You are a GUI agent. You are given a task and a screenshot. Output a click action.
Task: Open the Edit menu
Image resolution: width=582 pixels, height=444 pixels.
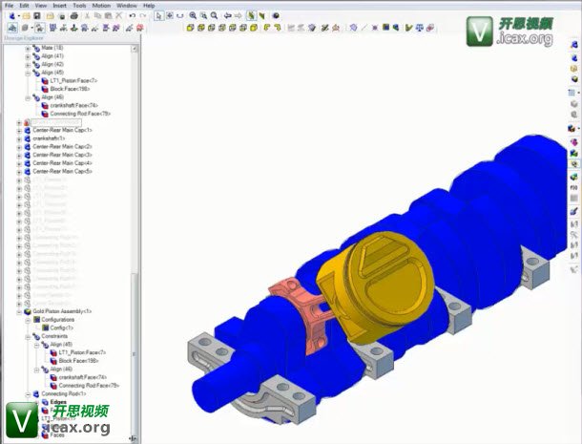tap(24, 6)
